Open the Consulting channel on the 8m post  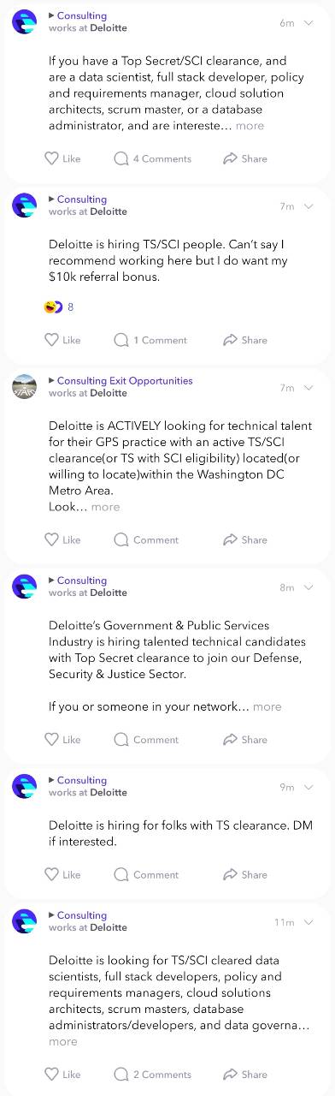[x=82, y=580]
